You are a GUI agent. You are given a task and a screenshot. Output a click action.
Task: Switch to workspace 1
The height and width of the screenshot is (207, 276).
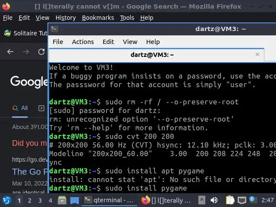(19, 201)
